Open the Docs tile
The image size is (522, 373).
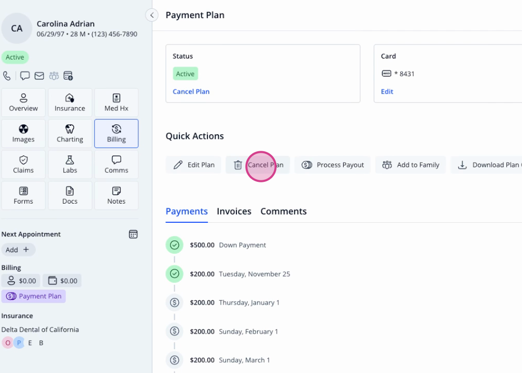[70, 195]
